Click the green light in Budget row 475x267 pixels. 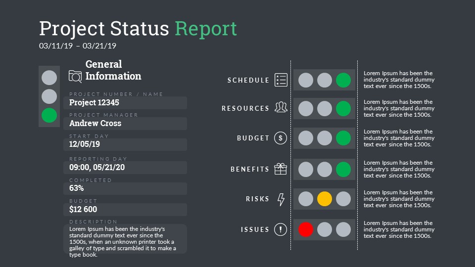343,138
